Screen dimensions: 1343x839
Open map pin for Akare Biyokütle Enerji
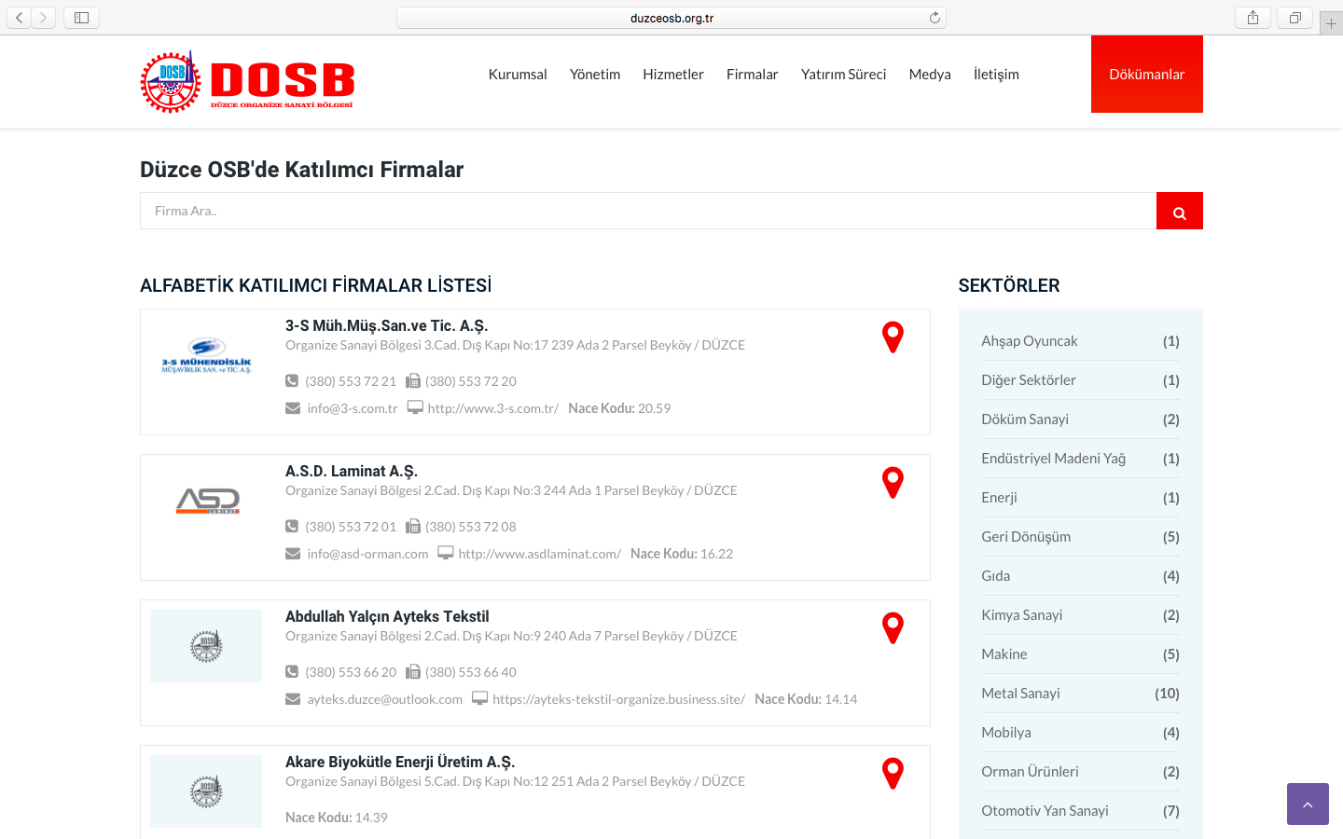tap(893, 774)
